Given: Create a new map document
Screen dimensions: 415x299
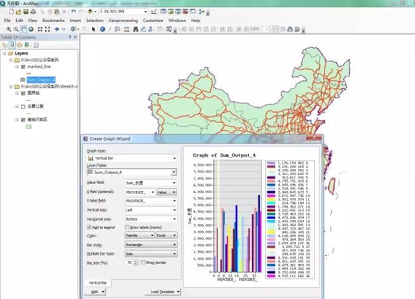Looking at the screenshot, I should click(11, 12).
